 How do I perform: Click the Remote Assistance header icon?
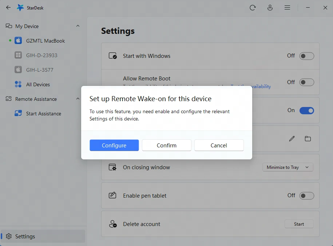point(8,99)
